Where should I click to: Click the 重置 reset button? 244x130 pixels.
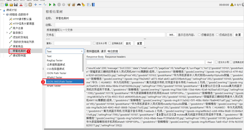140,43
